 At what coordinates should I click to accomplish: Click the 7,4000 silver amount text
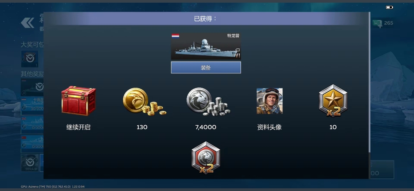[x=206, y=127]
